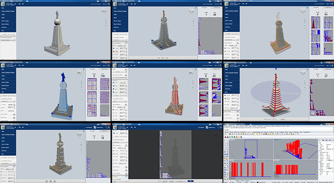Screen dimensions: 334x183
Task: Choose Export Mesh in plain gray model window menu
Action: (5, 24)
